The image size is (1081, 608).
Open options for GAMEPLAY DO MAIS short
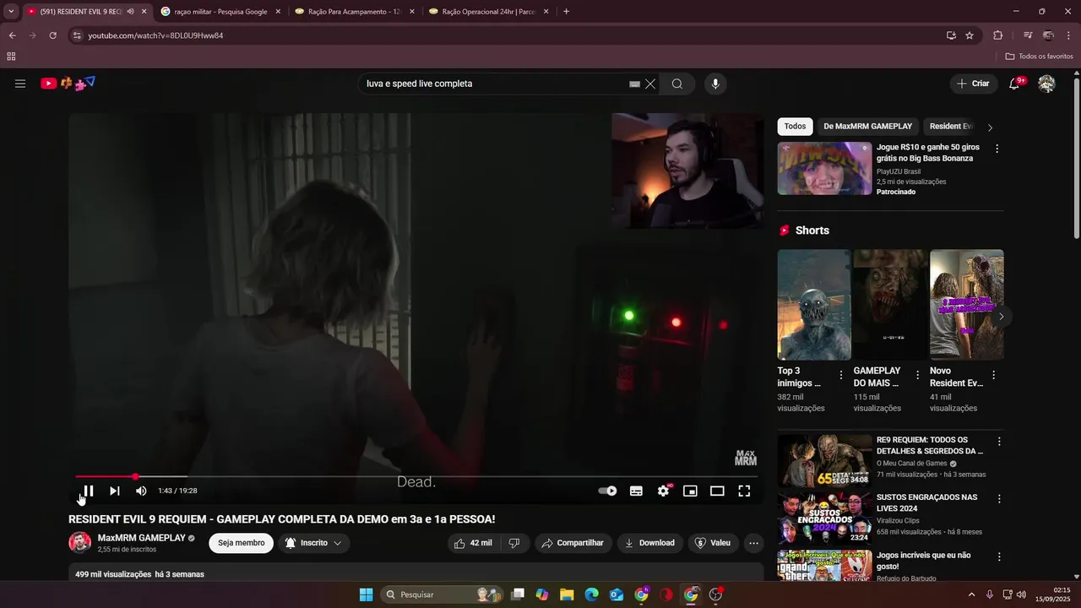coord(917,375)
